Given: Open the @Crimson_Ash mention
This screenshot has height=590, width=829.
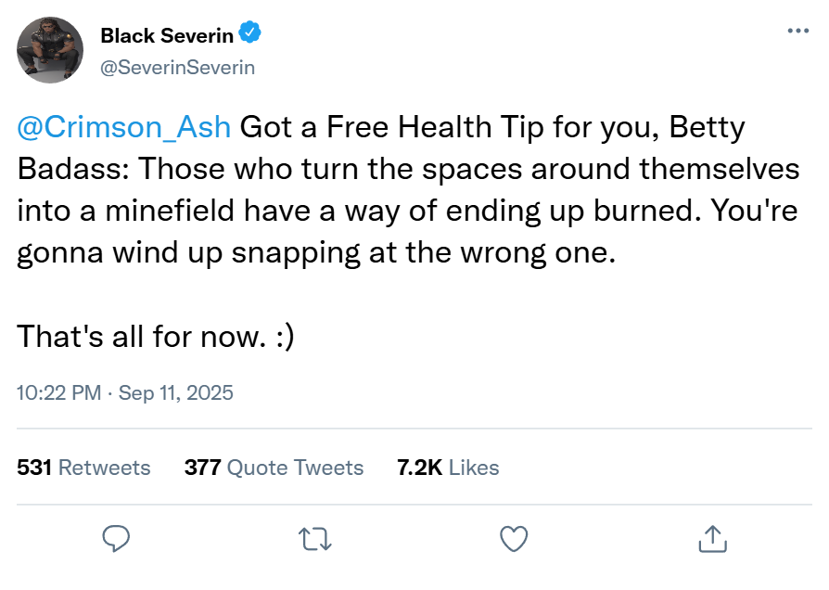Looking at the screenshot, I should click(x=124, y=127).
